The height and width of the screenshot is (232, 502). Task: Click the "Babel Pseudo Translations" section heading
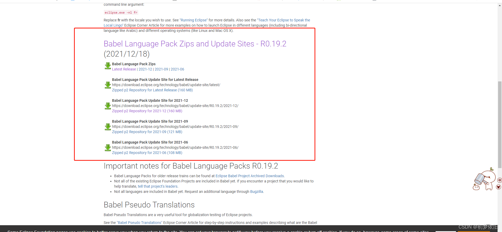coord(149,205)
